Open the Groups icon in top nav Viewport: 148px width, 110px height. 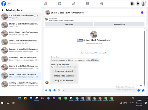pos(102,4)
